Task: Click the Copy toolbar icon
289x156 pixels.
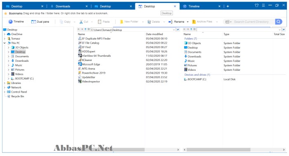Action: pos(61,22)
